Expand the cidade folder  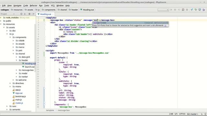pyautogui.click(x=14, y=41)
